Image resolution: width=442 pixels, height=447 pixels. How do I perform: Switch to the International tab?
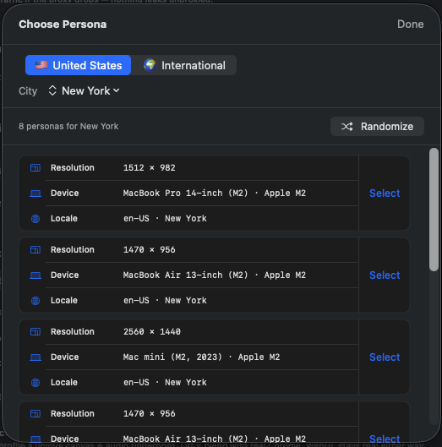click(184, 65)
